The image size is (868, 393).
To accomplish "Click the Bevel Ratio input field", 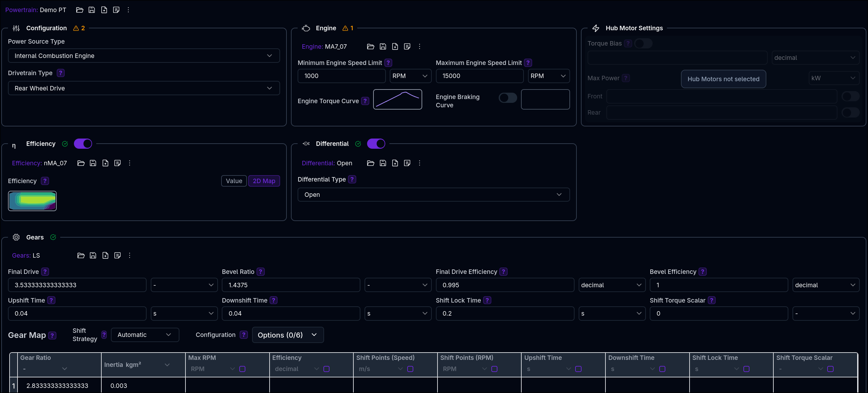I will 291,285.
